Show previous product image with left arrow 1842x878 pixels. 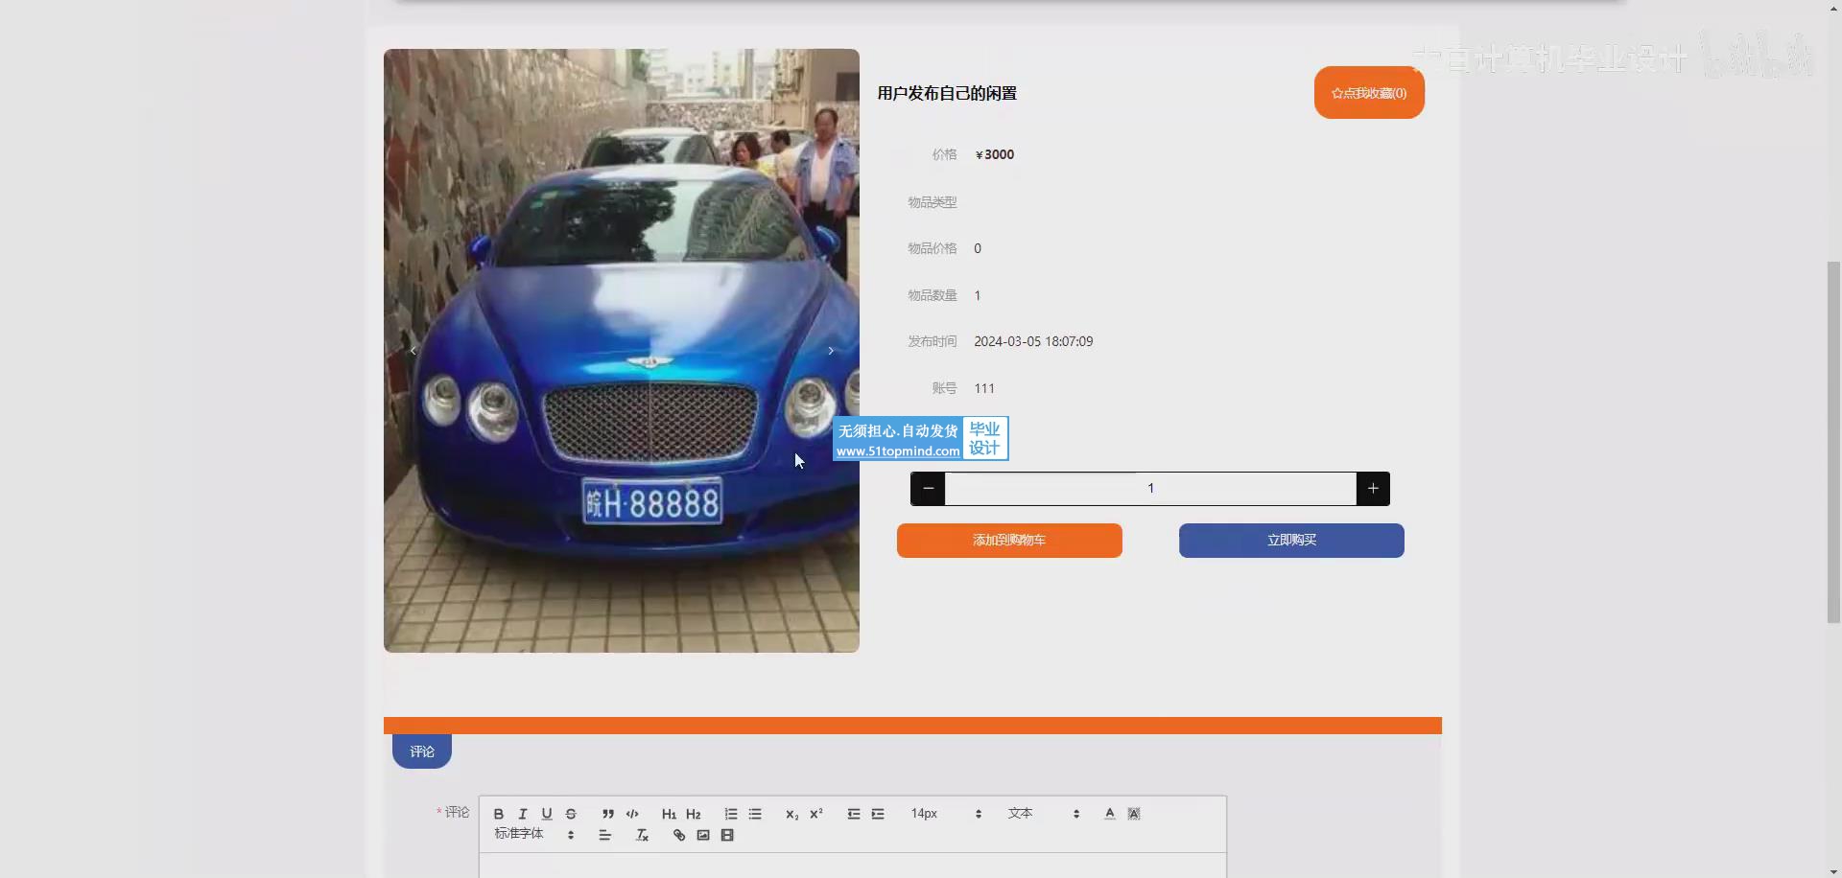pyautogui.click(x=413, y=351)
